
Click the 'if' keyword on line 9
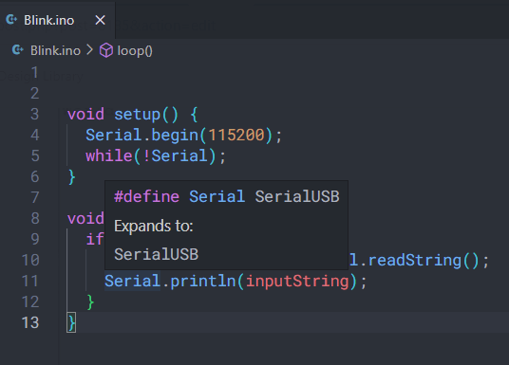(x=95, y=239)
